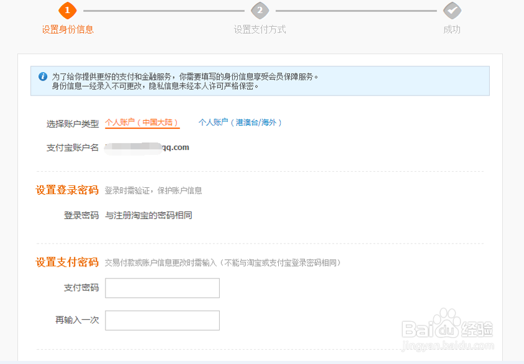Click the orange step 1 circle icon
The height and width of the screenshot is (364, 524).
click(68, 11)
